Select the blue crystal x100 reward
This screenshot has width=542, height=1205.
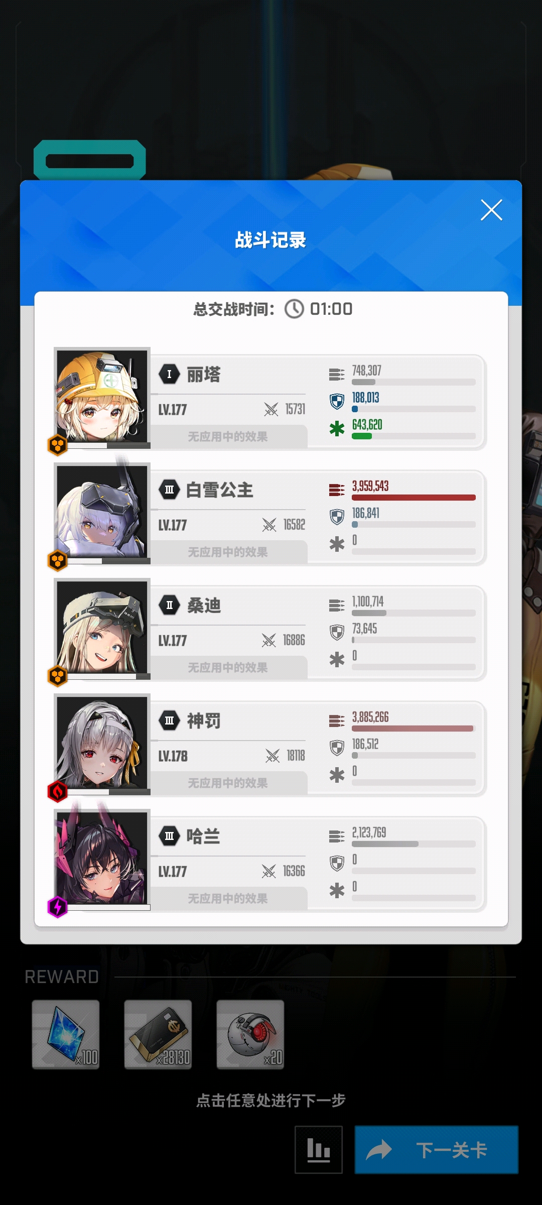[66, 1034]
